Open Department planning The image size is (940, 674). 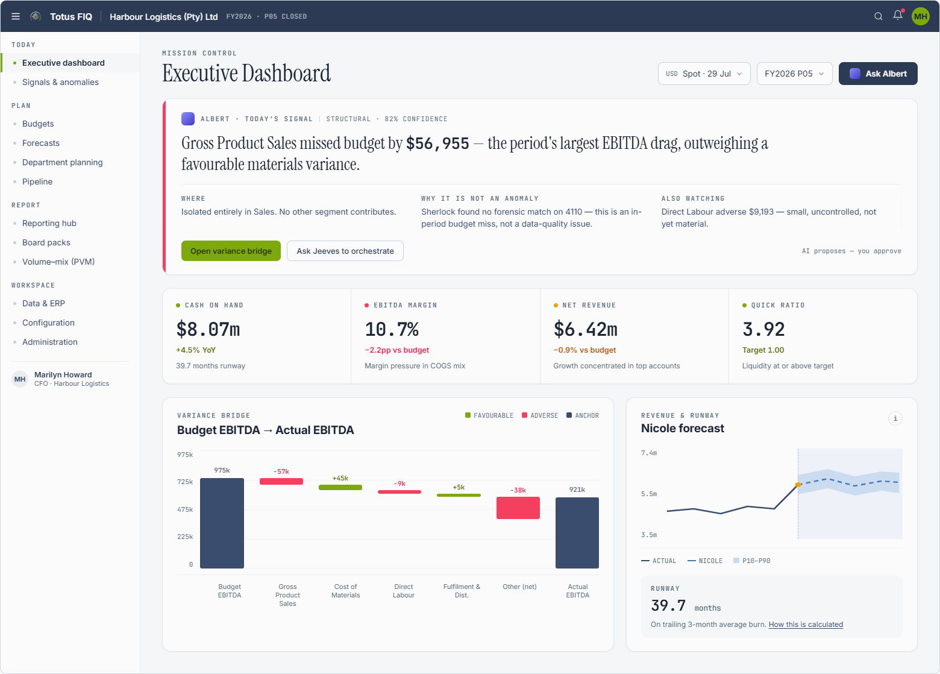(70, 162)
